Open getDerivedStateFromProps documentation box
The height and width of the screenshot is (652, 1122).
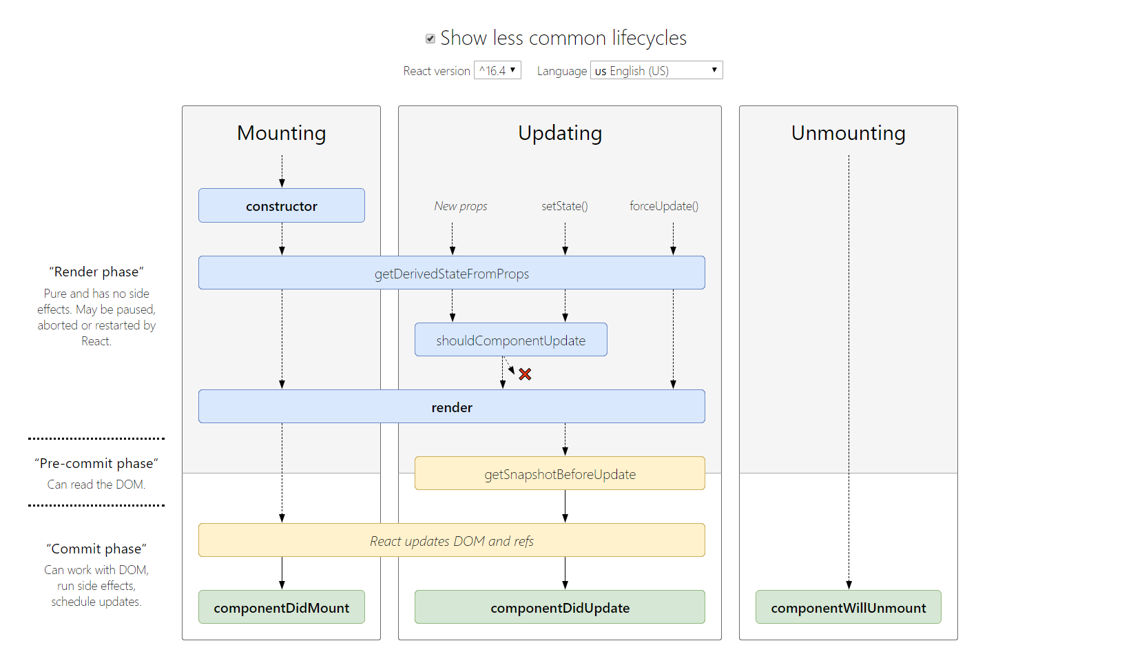tap(451, 274)
